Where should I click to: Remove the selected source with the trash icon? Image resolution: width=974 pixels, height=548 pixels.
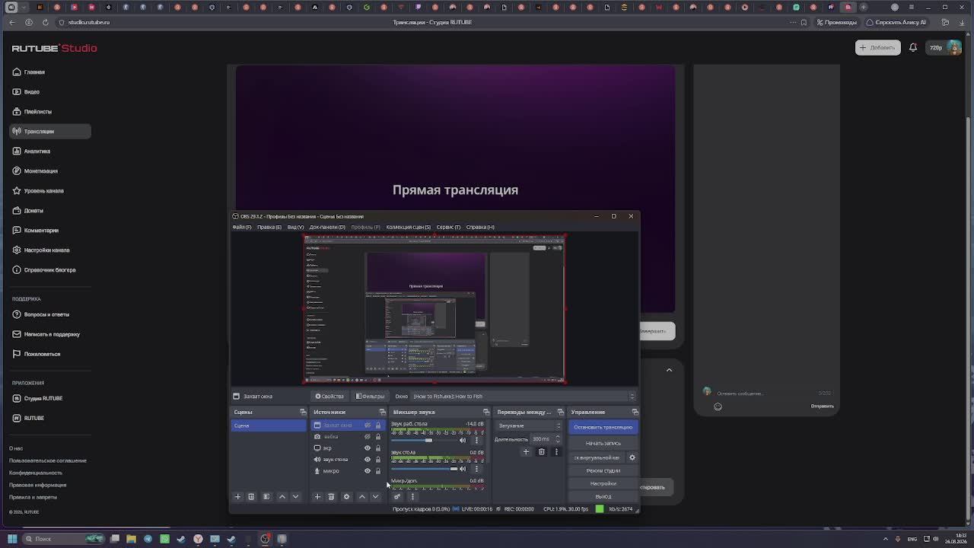[331, 497]
